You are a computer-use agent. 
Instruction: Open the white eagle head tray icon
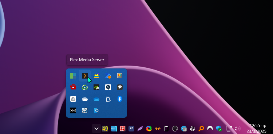coord(120,87)
